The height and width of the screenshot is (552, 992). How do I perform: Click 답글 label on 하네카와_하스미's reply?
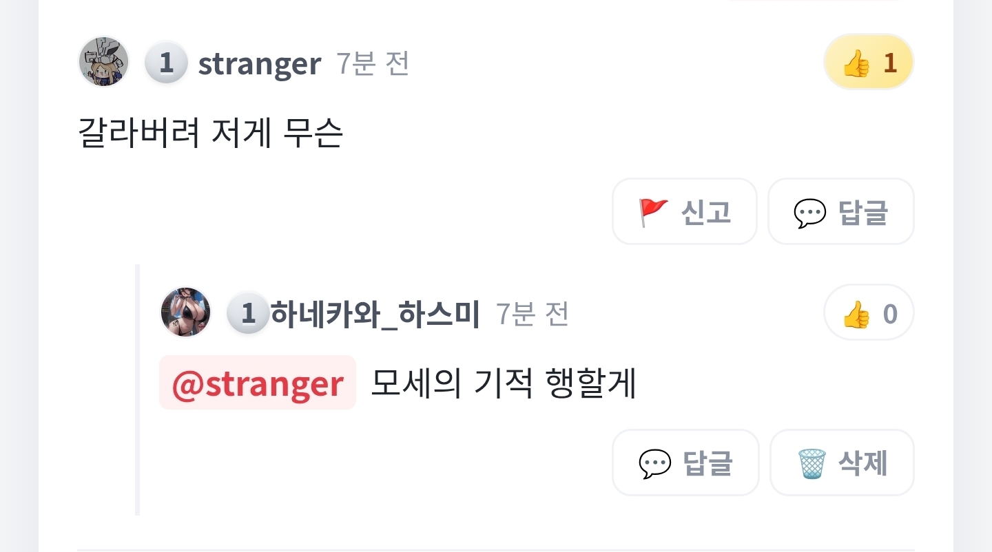707,463
